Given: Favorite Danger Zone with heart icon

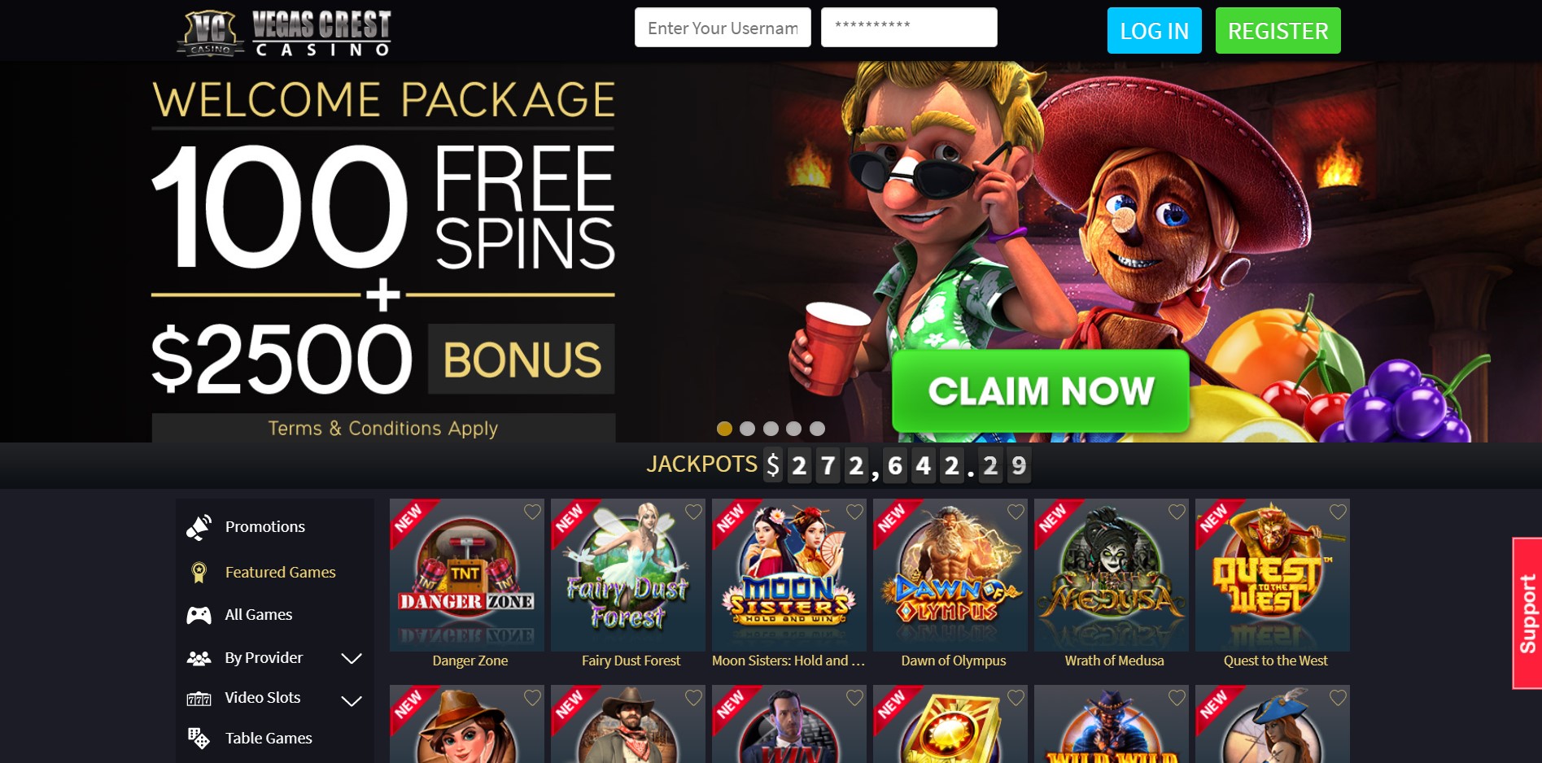Looking at the screenshot, I should pyautogui.click(x=532, y=512).
